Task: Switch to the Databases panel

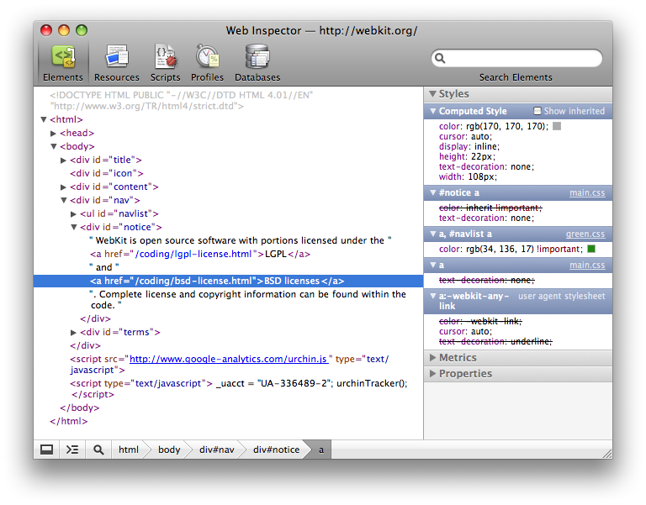Action: [257, 62]
